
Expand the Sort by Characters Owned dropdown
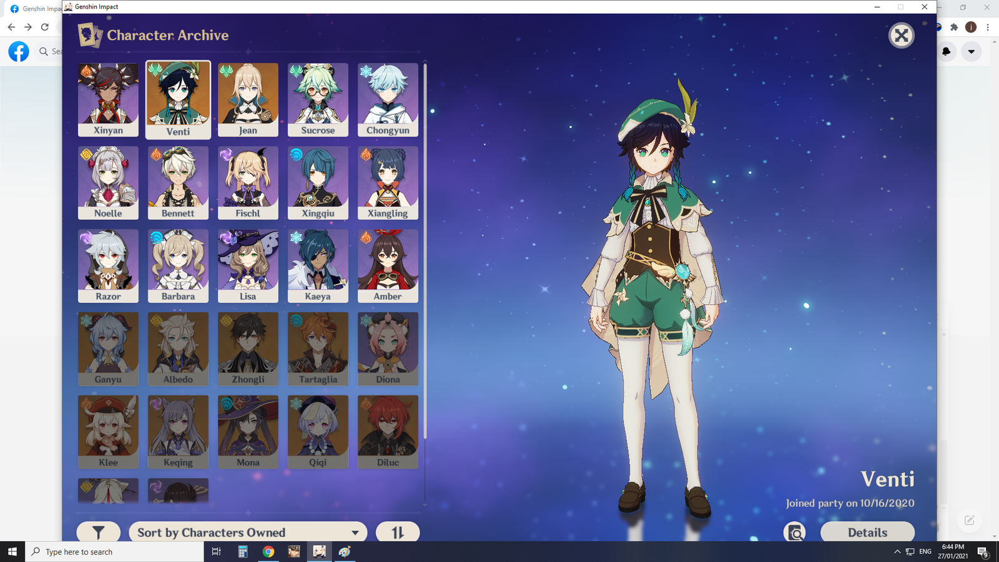249,532
